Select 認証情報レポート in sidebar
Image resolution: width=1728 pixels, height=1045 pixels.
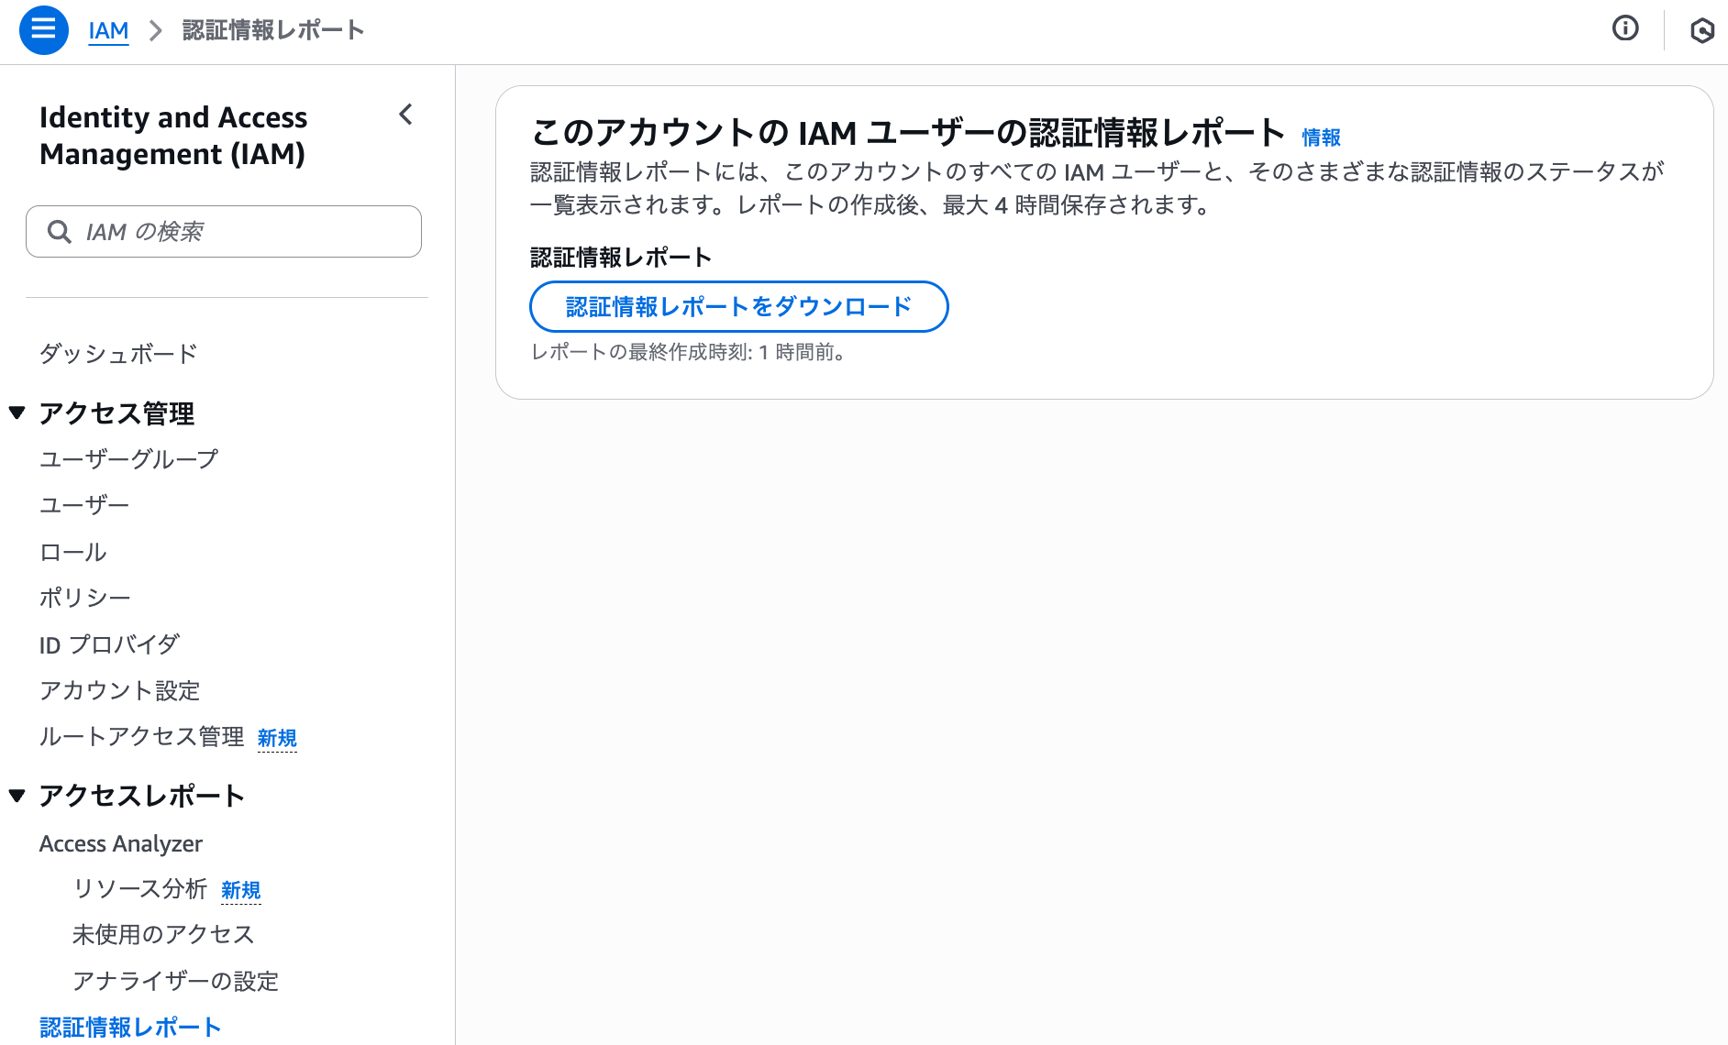point(130,1028)
